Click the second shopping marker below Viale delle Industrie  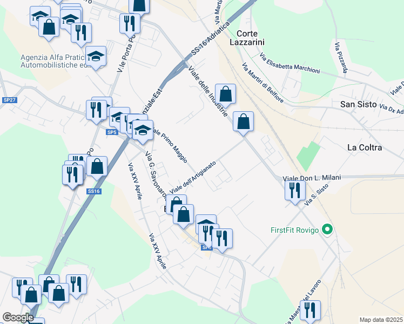coord(243,123)
